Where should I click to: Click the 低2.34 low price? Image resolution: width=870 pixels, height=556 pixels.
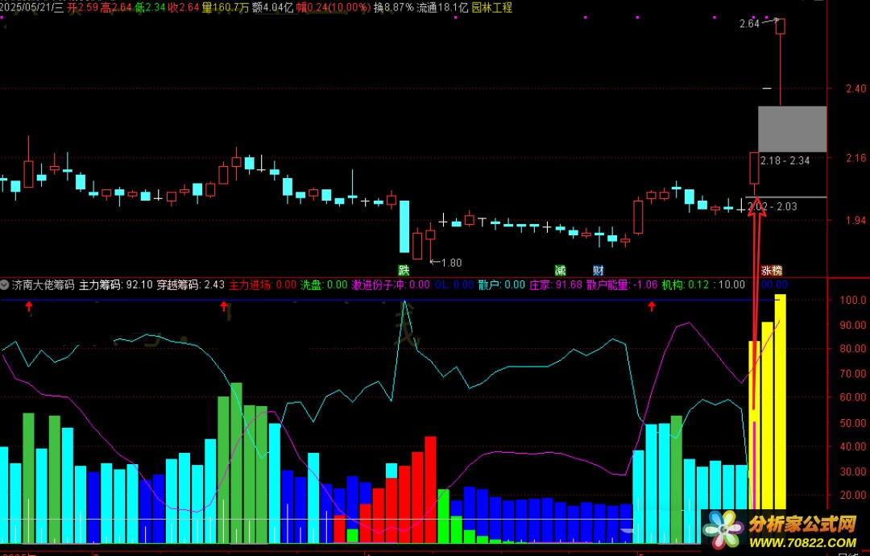(151, 7)
